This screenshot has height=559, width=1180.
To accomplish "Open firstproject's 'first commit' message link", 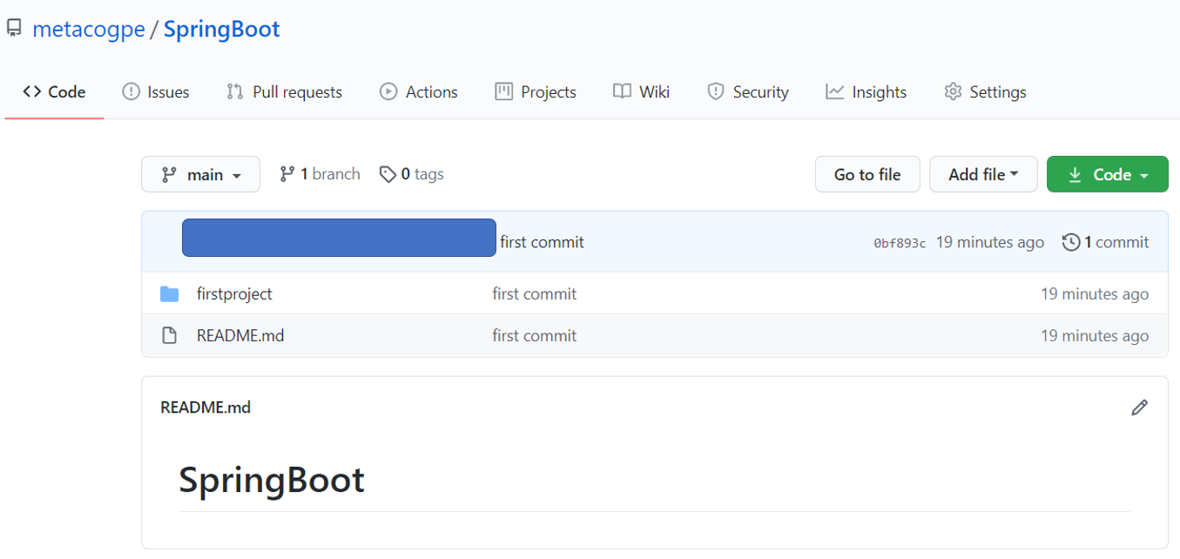I will (535, 294).
